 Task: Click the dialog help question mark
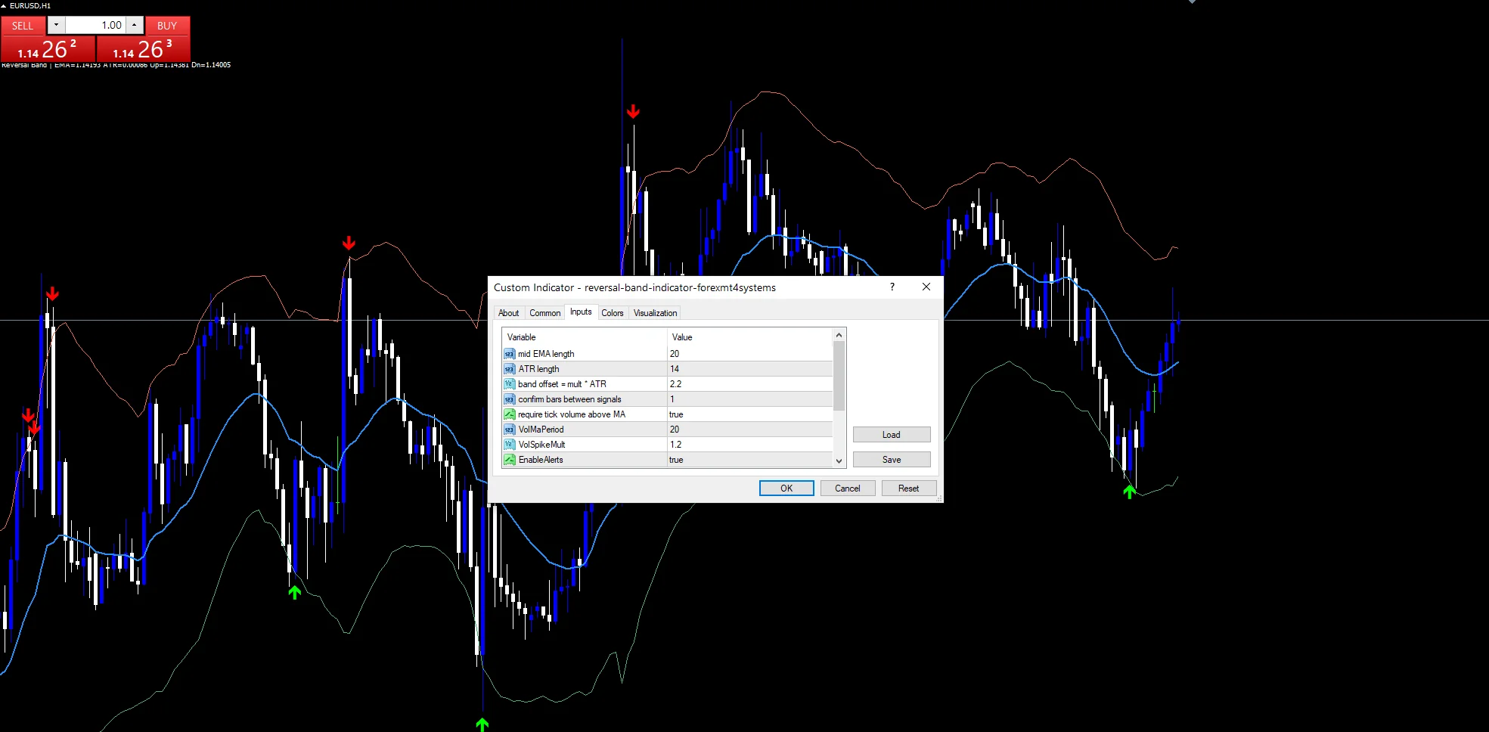point(892,287)
